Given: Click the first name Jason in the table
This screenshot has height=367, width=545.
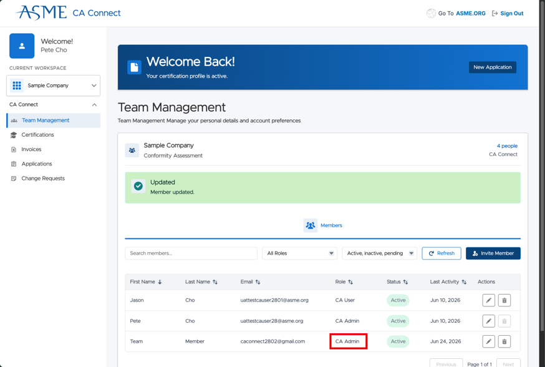Looking at the screenshot, I should 137,300.
